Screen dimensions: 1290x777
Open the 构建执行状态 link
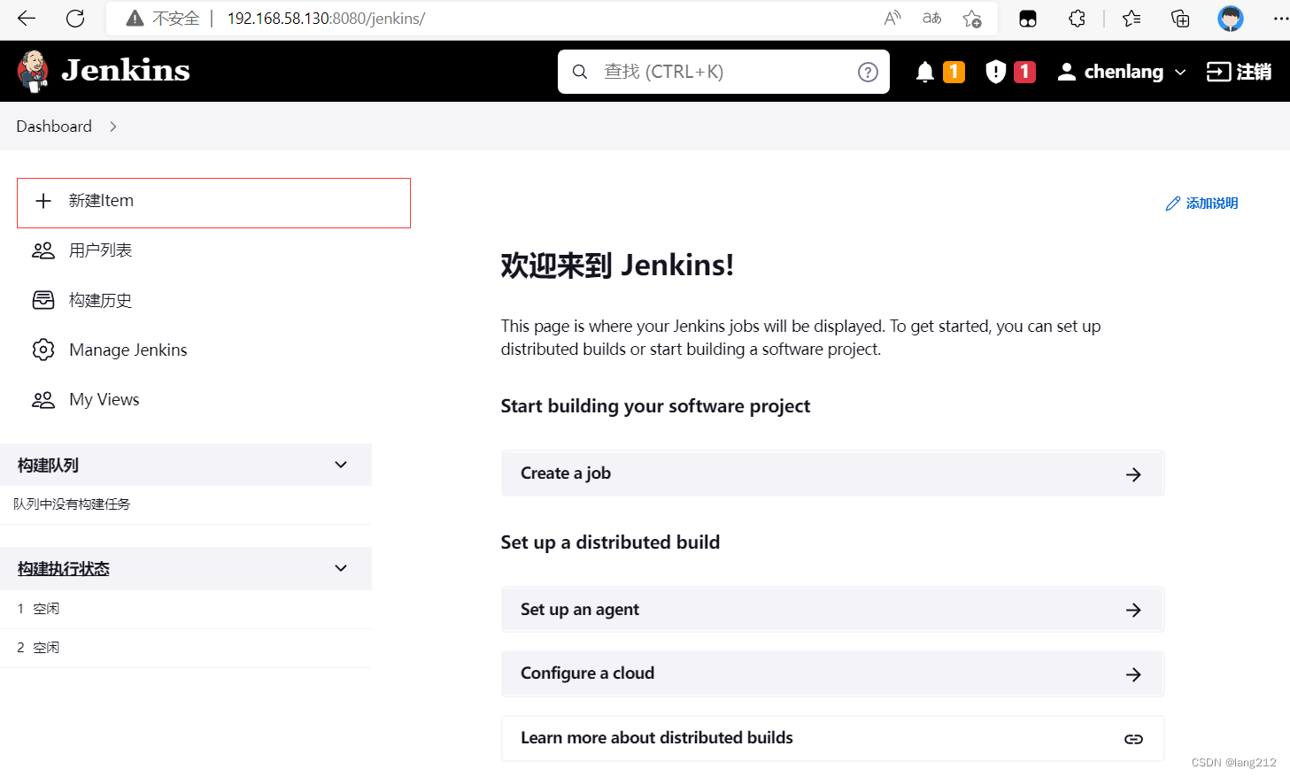coord(64,569)
